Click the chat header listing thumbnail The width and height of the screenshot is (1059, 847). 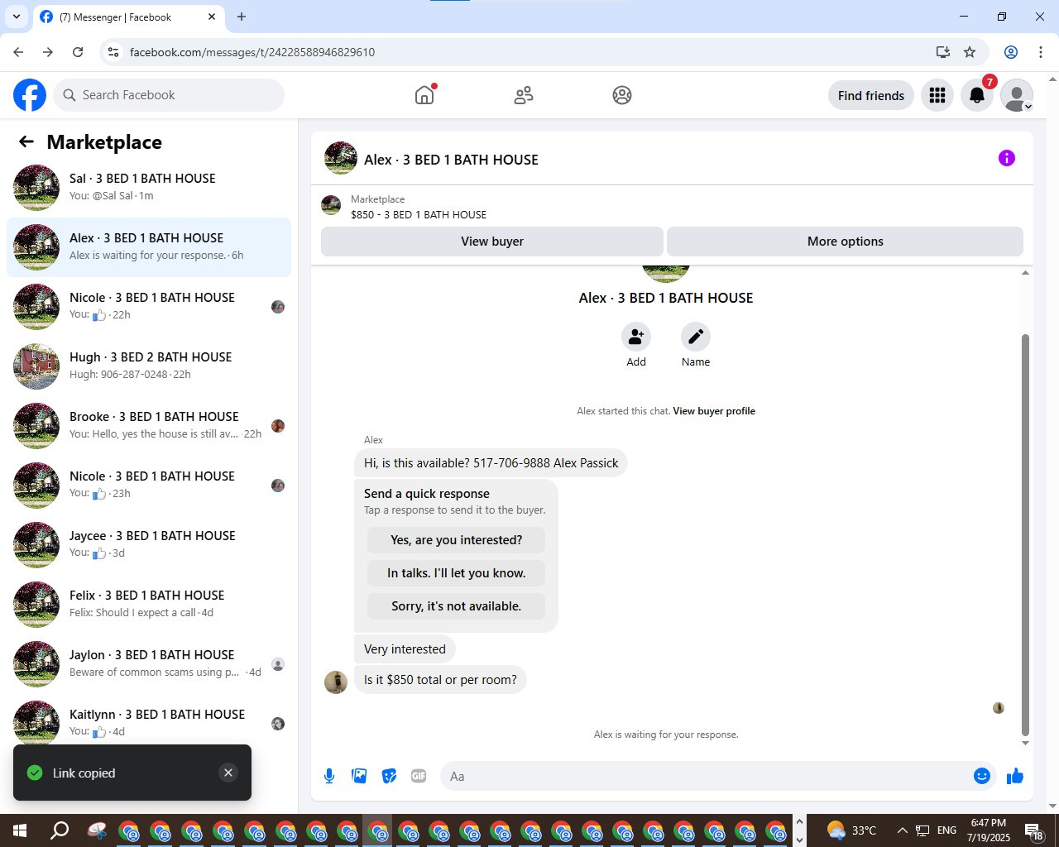click(x=341, y=158)
